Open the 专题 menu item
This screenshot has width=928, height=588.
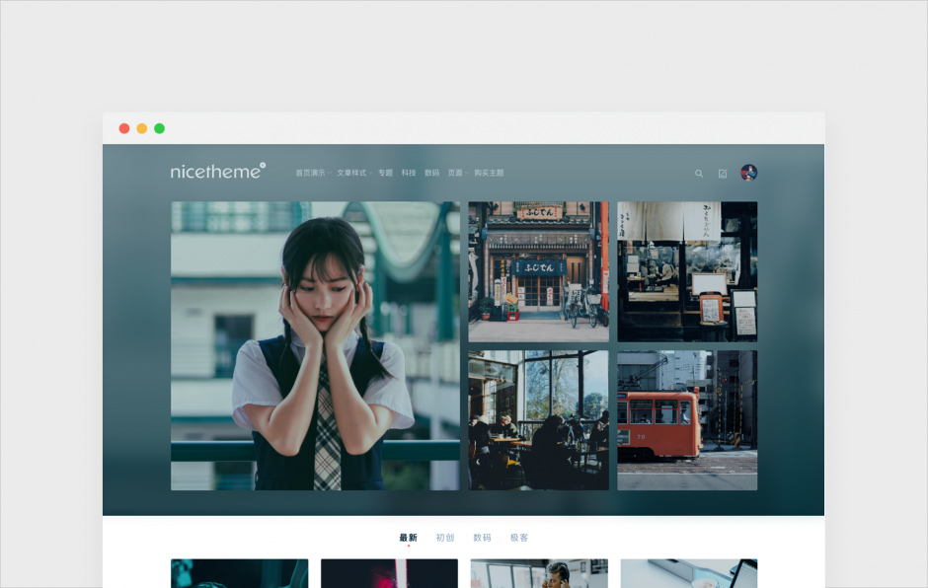[385, 173]
